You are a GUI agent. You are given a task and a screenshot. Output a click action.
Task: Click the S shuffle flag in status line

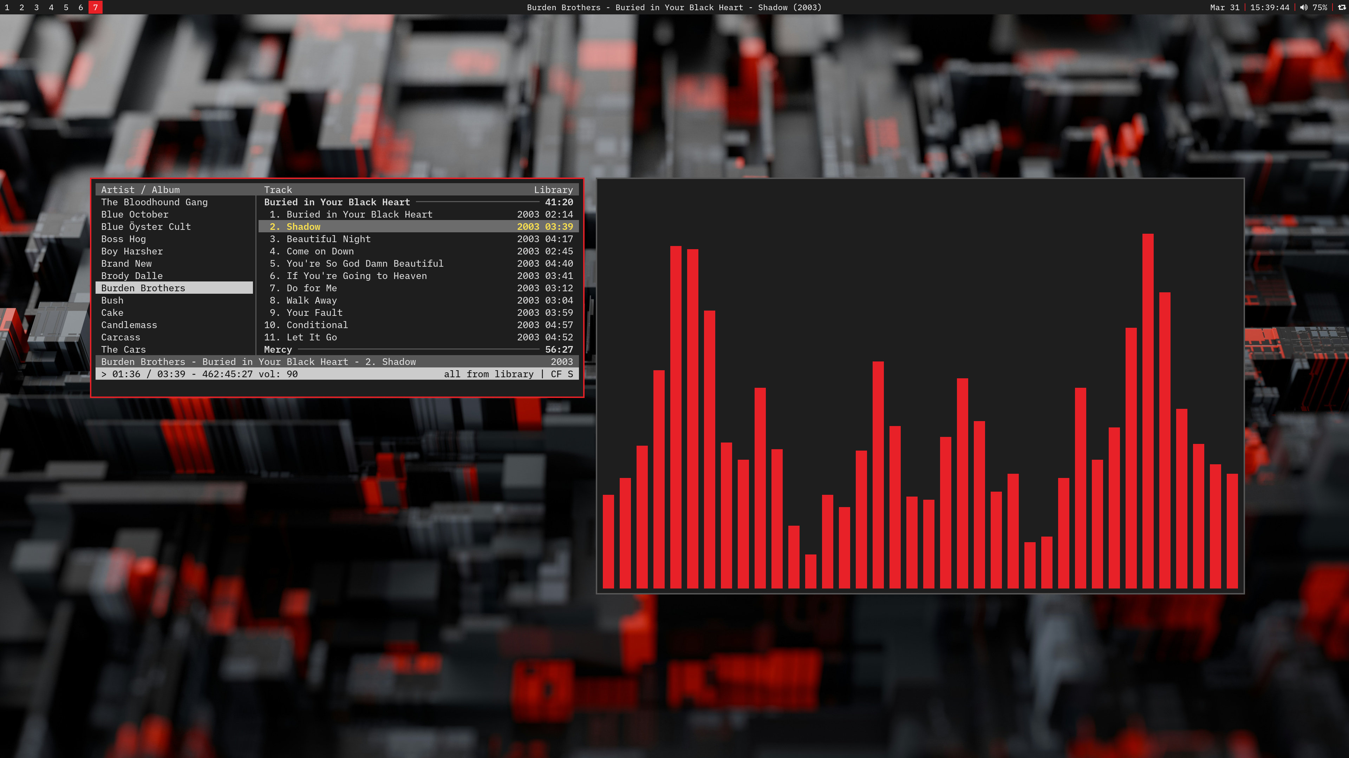coord(570,374)
